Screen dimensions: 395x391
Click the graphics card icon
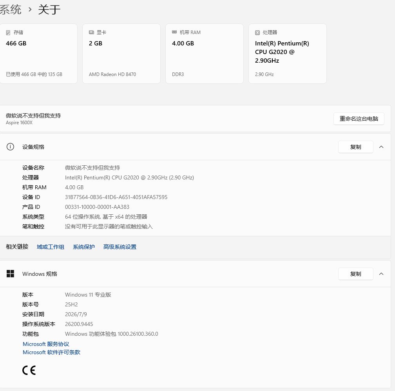[x=91, y=32]
